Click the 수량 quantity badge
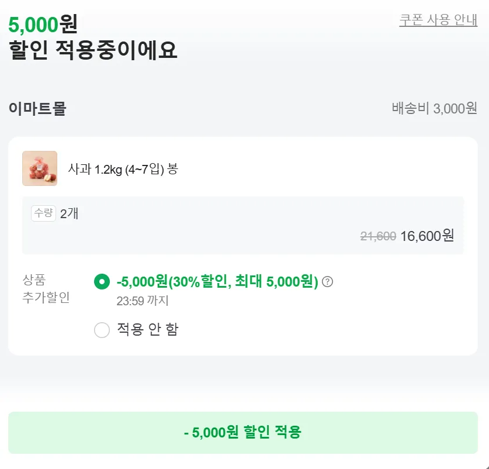This screenshot has height=469, width=489. pyautogui.click(x=43, y=213)
